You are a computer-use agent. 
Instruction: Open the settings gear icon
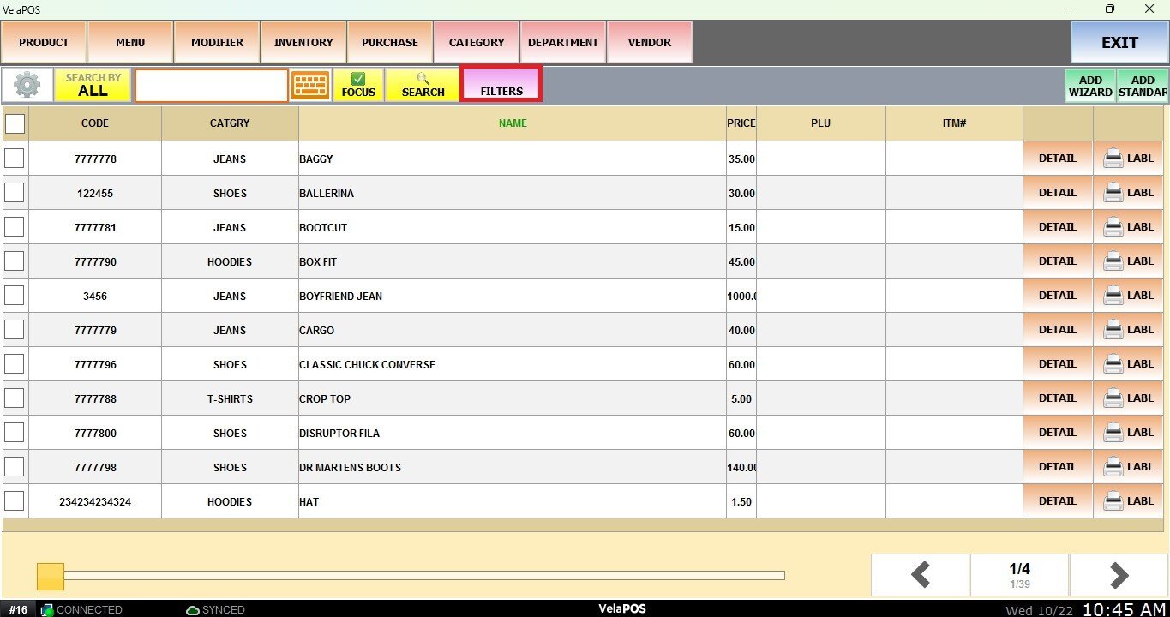coord(27,85)
